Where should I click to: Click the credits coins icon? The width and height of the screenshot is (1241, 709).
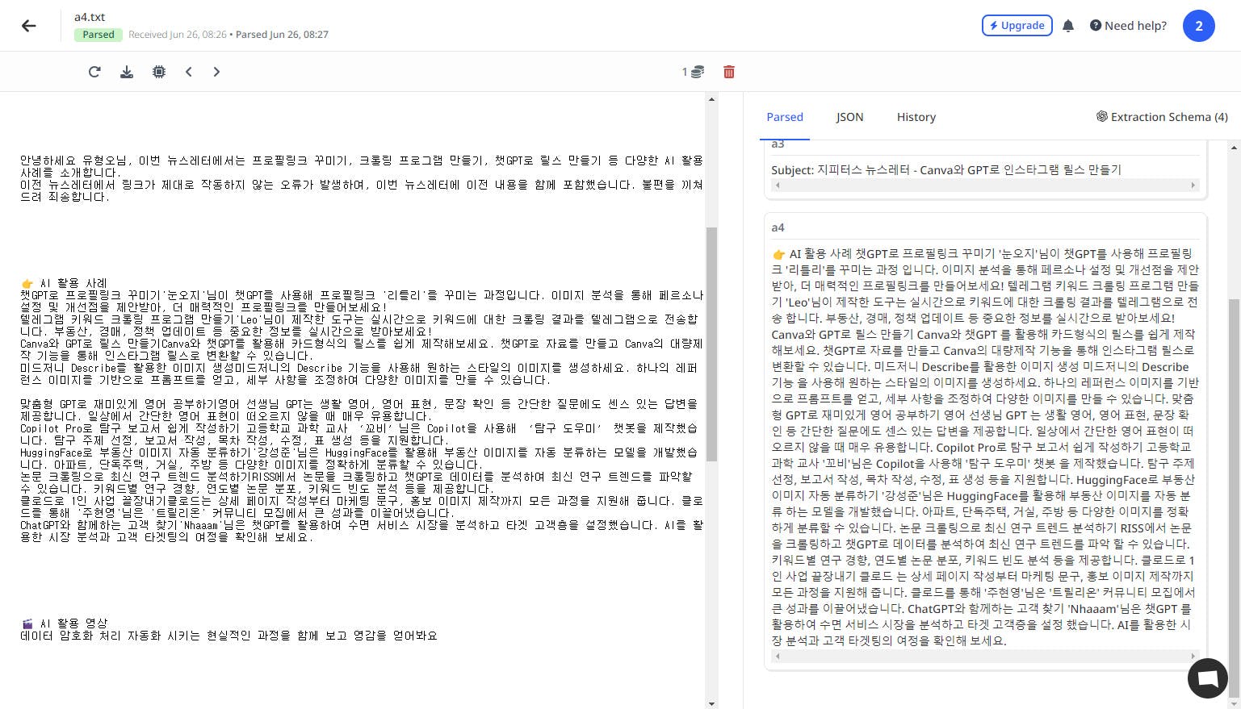pyautogui.click(x=697, y=72)
